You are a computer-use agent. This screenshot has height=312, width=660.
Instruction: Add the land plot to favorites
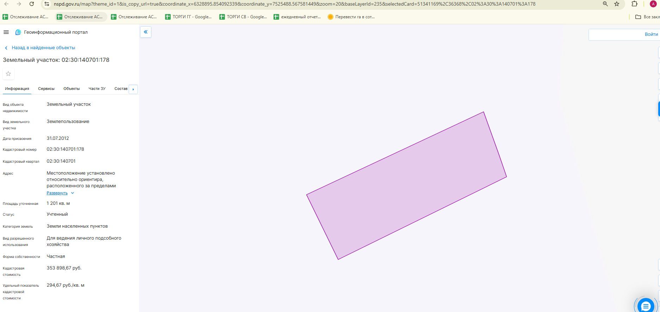pos(8,74)
